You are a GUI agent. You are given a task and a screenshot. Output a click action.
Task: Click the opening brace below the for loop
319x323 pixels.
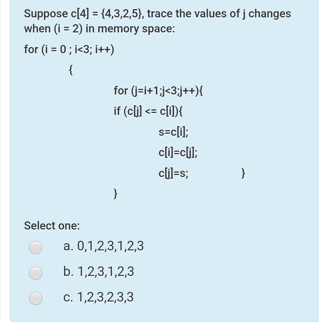pos(70,70)
